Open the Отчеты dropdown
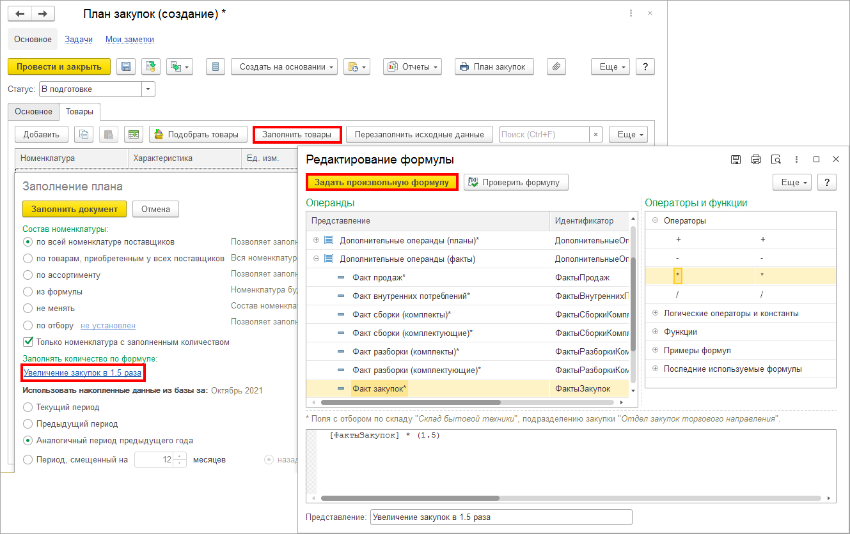Image resolution: width=850 pixels, height=534 pixels. click(x=413, y=66)
